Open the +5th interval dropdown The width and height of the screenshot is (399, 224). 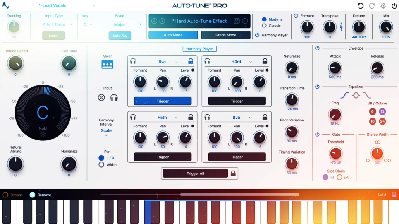pos(167,118)
